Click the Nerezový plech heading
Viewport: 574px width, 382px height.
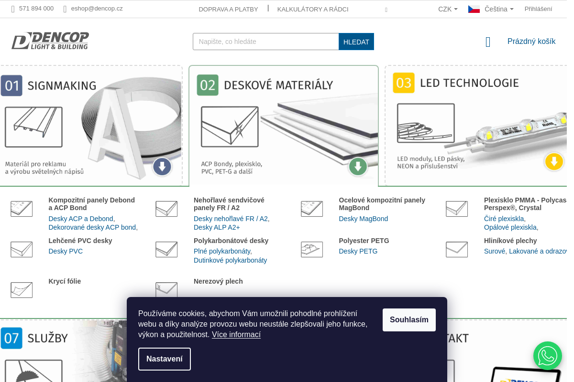tap(218, 281)
